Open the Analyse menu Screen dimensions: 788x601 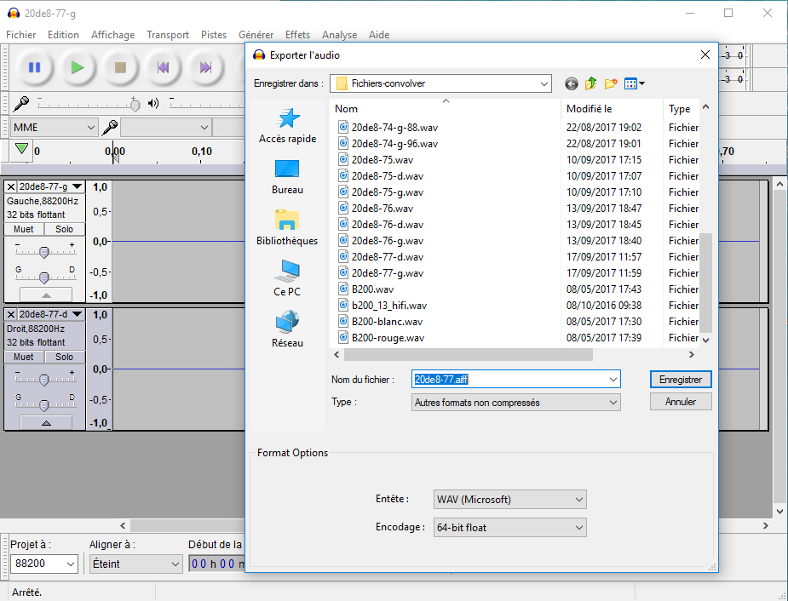coord(340,35)
